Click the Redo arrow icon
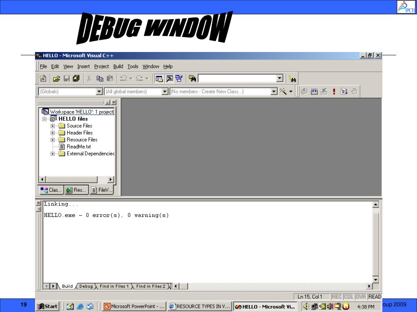The image size is (417, 312). point(139,78)
